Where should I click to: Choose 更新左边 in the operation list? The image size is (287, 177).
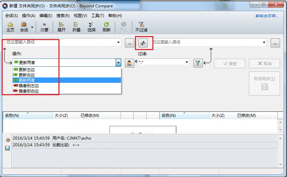click(67, 69)
